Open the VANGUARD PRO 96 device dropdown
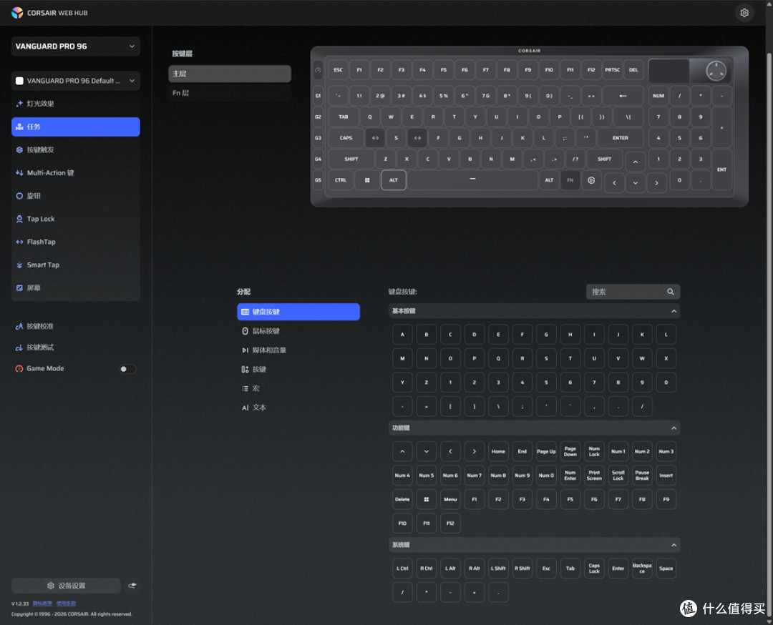 click(x=75, y=46)
